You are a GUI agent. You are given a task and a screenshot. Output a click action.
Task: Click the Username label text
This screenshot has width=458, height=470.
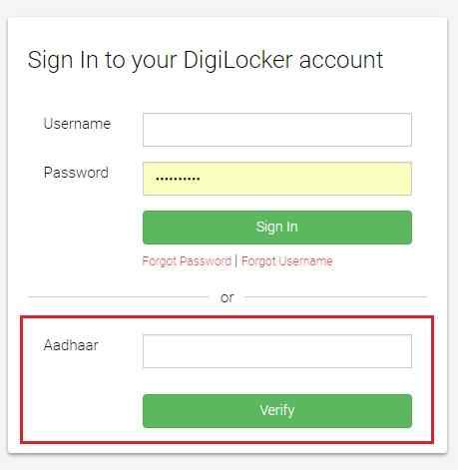click(77, 124)
